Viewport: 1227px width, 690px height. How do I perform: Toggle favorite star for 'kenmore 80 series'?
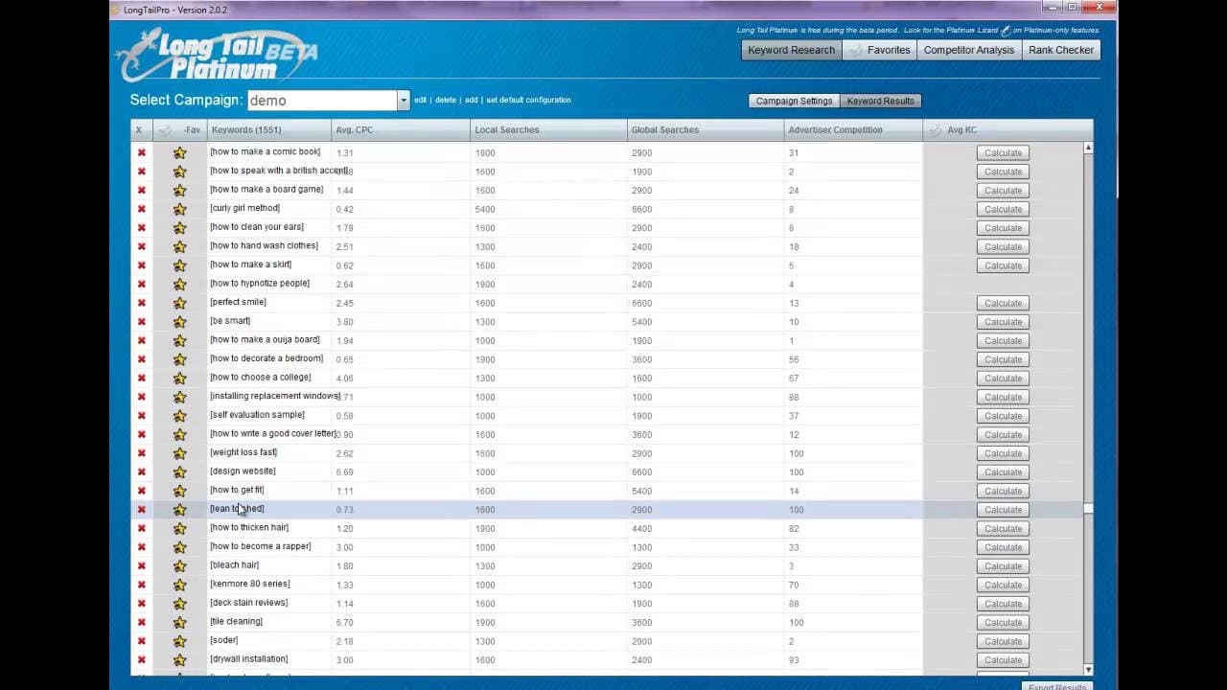tap(179, 585)
